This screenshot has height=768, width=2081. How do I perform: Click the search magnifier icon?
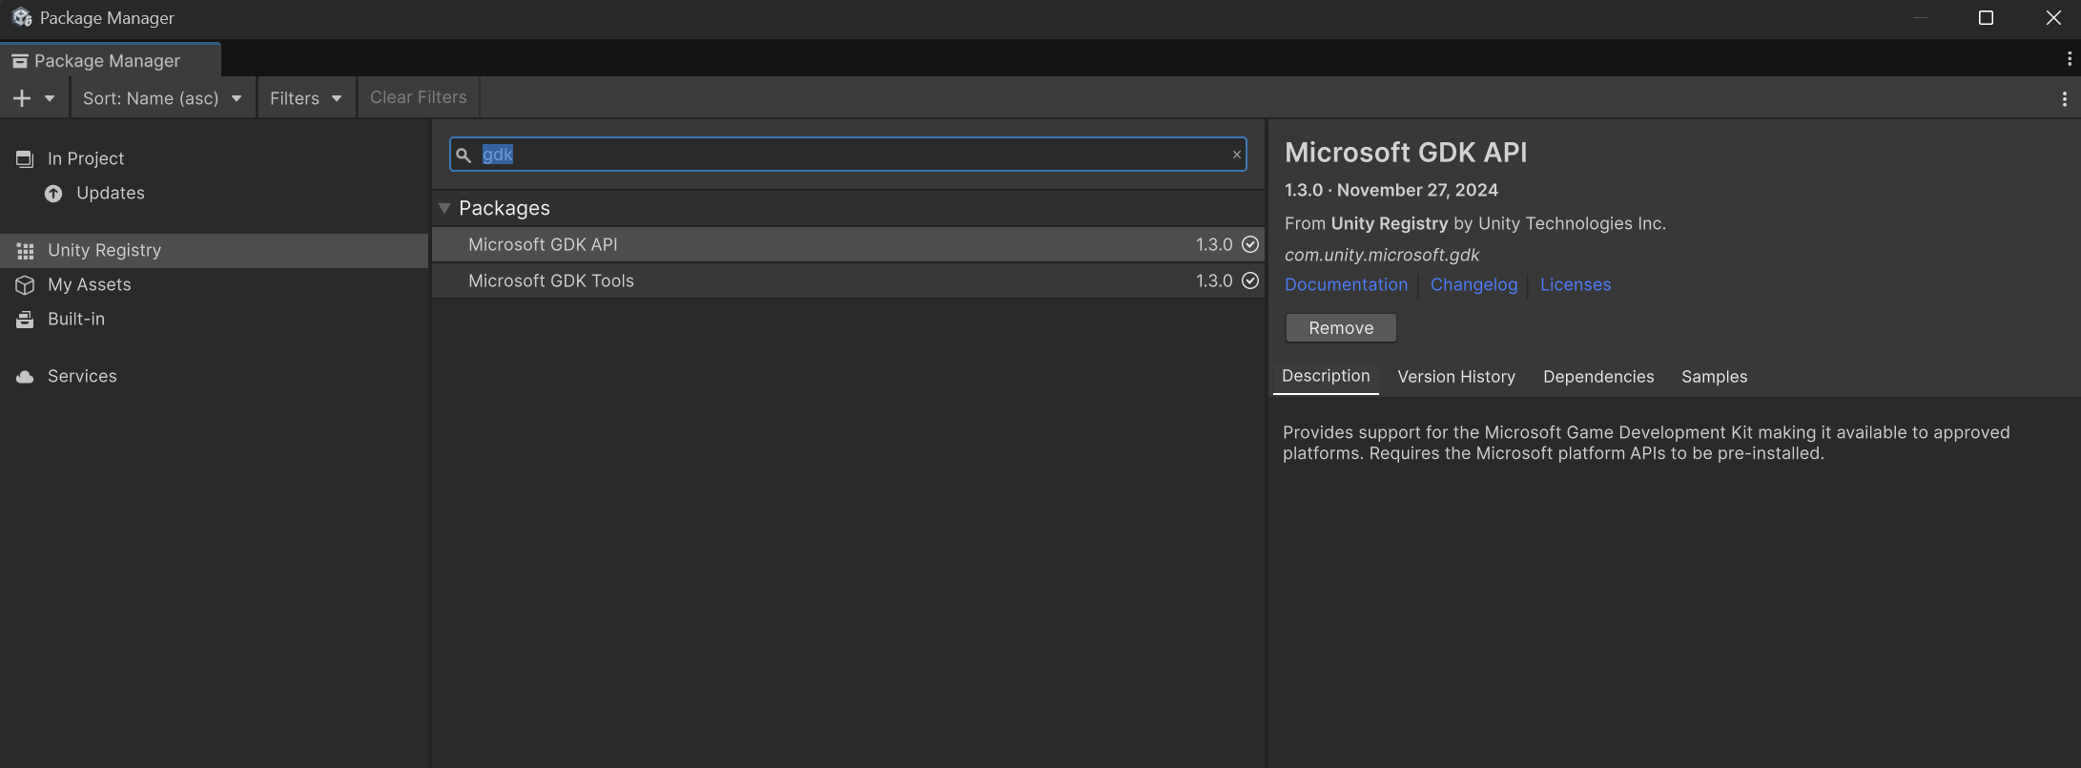click(464, 155)
